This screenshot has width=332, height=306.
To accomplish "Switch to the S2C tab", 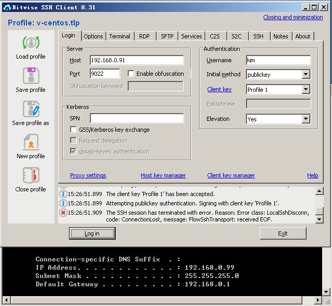I will [x=237, y=36].
